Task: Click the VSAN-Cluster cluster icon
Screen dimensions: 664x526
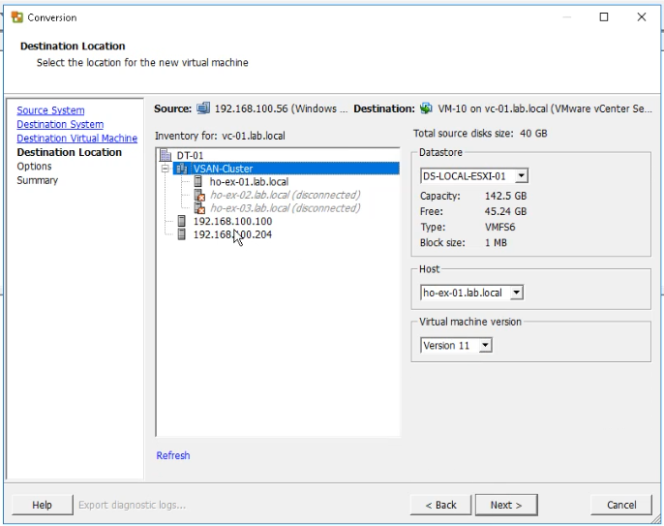Action: click(x=182, y=169)
